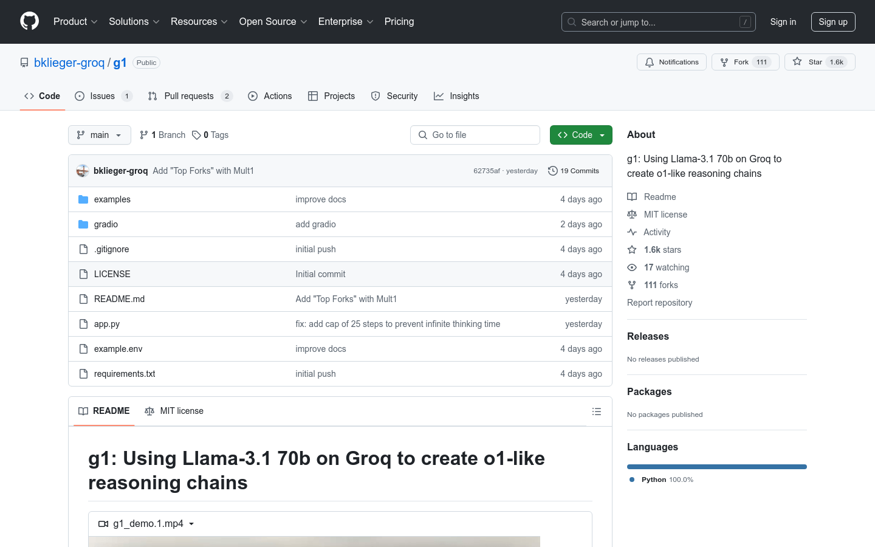
Task: Click the Sign up button
Action: (832, 22)
